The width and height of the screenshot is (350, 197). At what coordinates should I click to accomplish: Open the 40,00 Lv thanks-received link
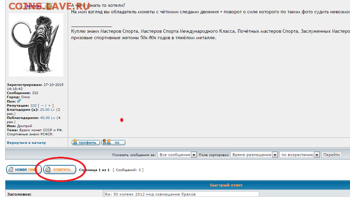[x=48, y=118]
